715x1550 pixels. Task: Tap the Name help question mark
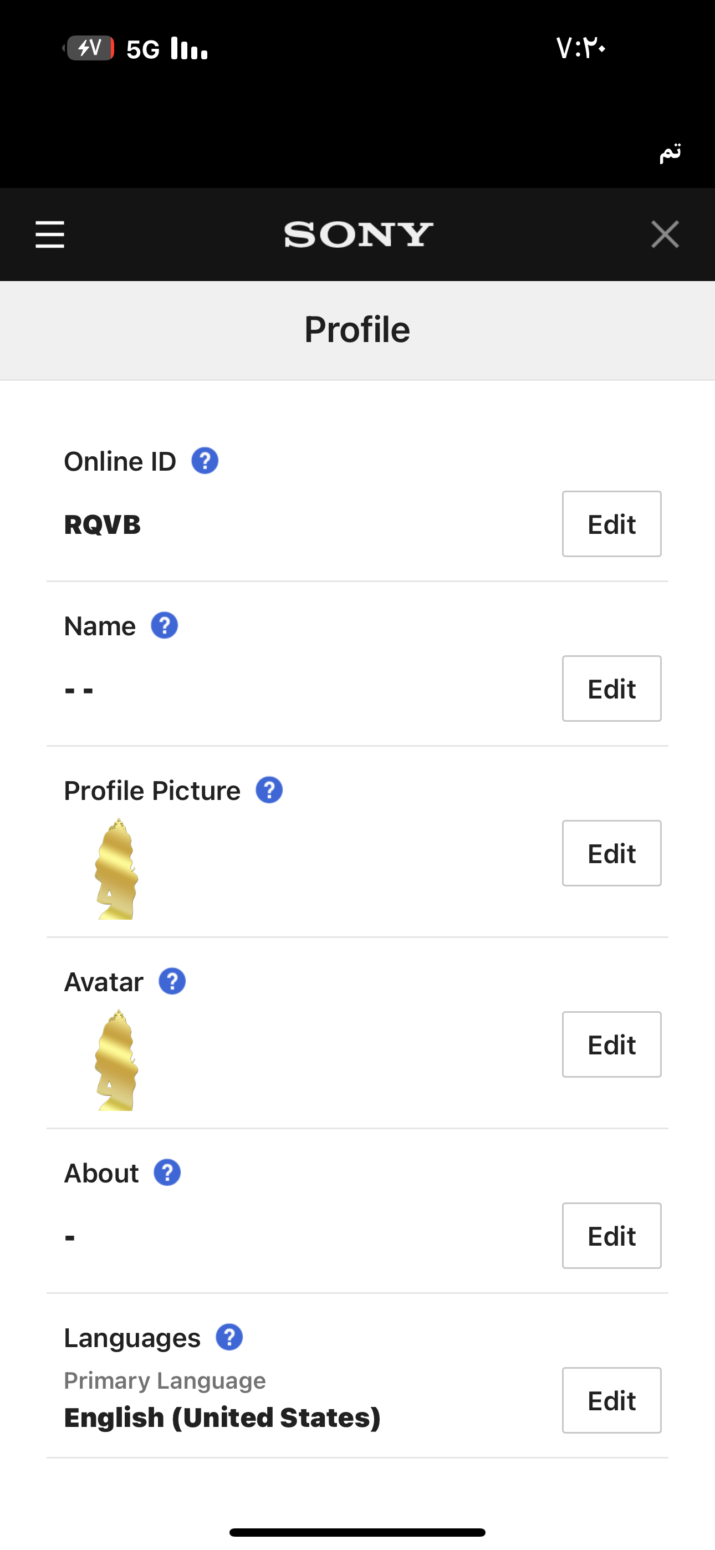click(x=164, y=626)
